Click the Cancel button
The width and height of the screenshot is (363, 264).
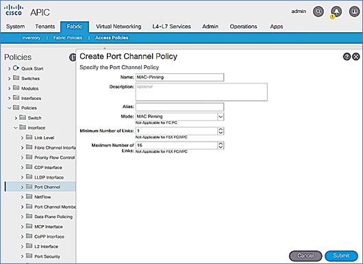[305, 256]
